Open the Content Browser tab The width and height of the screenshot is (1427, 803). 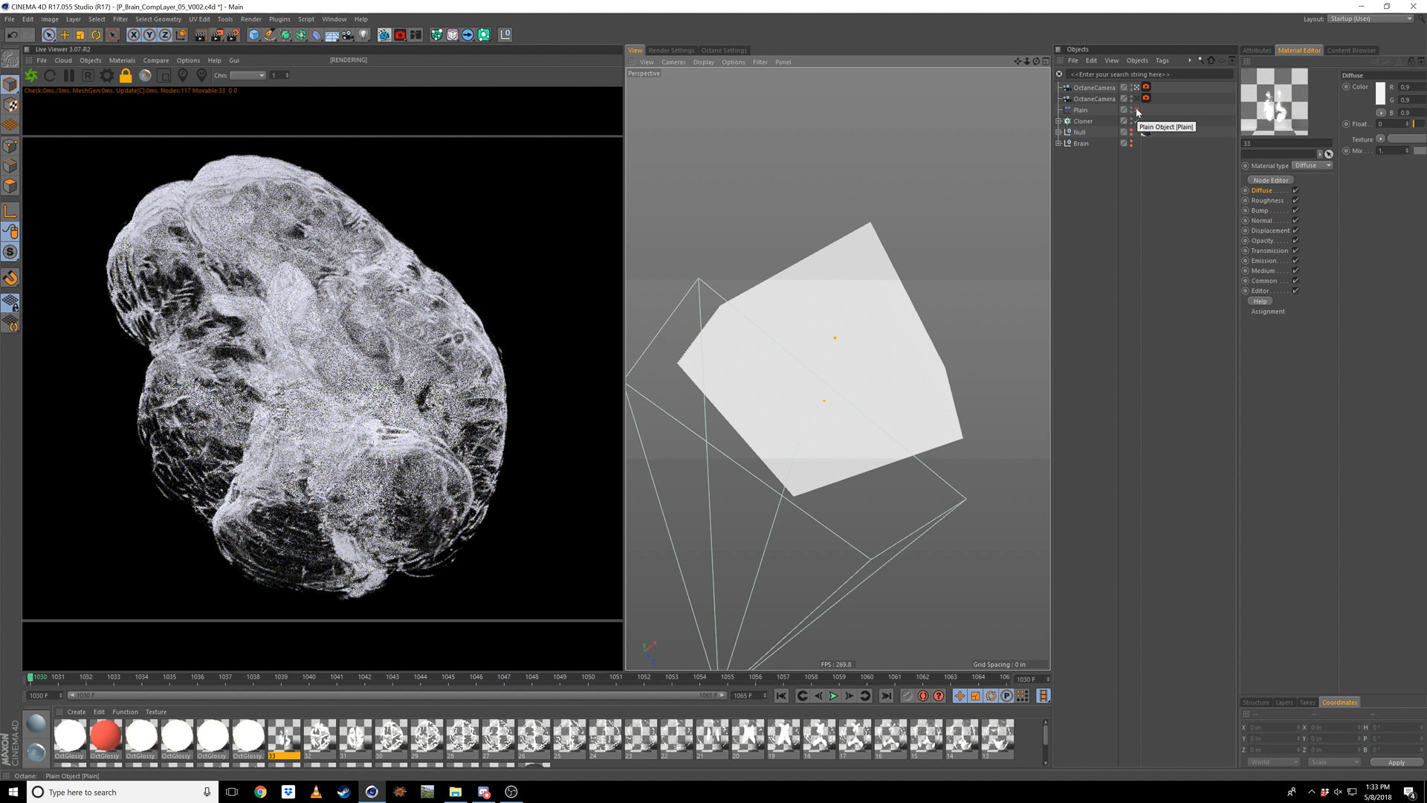(x=1351, y=51)
